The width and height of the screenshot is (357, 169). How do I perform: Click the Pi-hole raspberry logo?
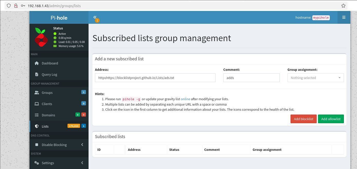coord(41,37)
